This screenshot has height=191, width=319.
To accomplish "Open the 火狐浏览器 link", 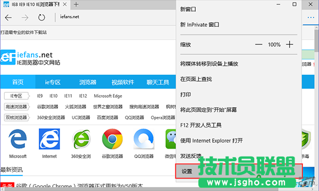I will tap(75, 107).
